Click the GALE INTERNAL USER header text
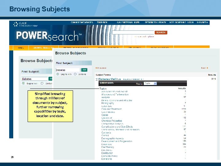 click(128, 22)
